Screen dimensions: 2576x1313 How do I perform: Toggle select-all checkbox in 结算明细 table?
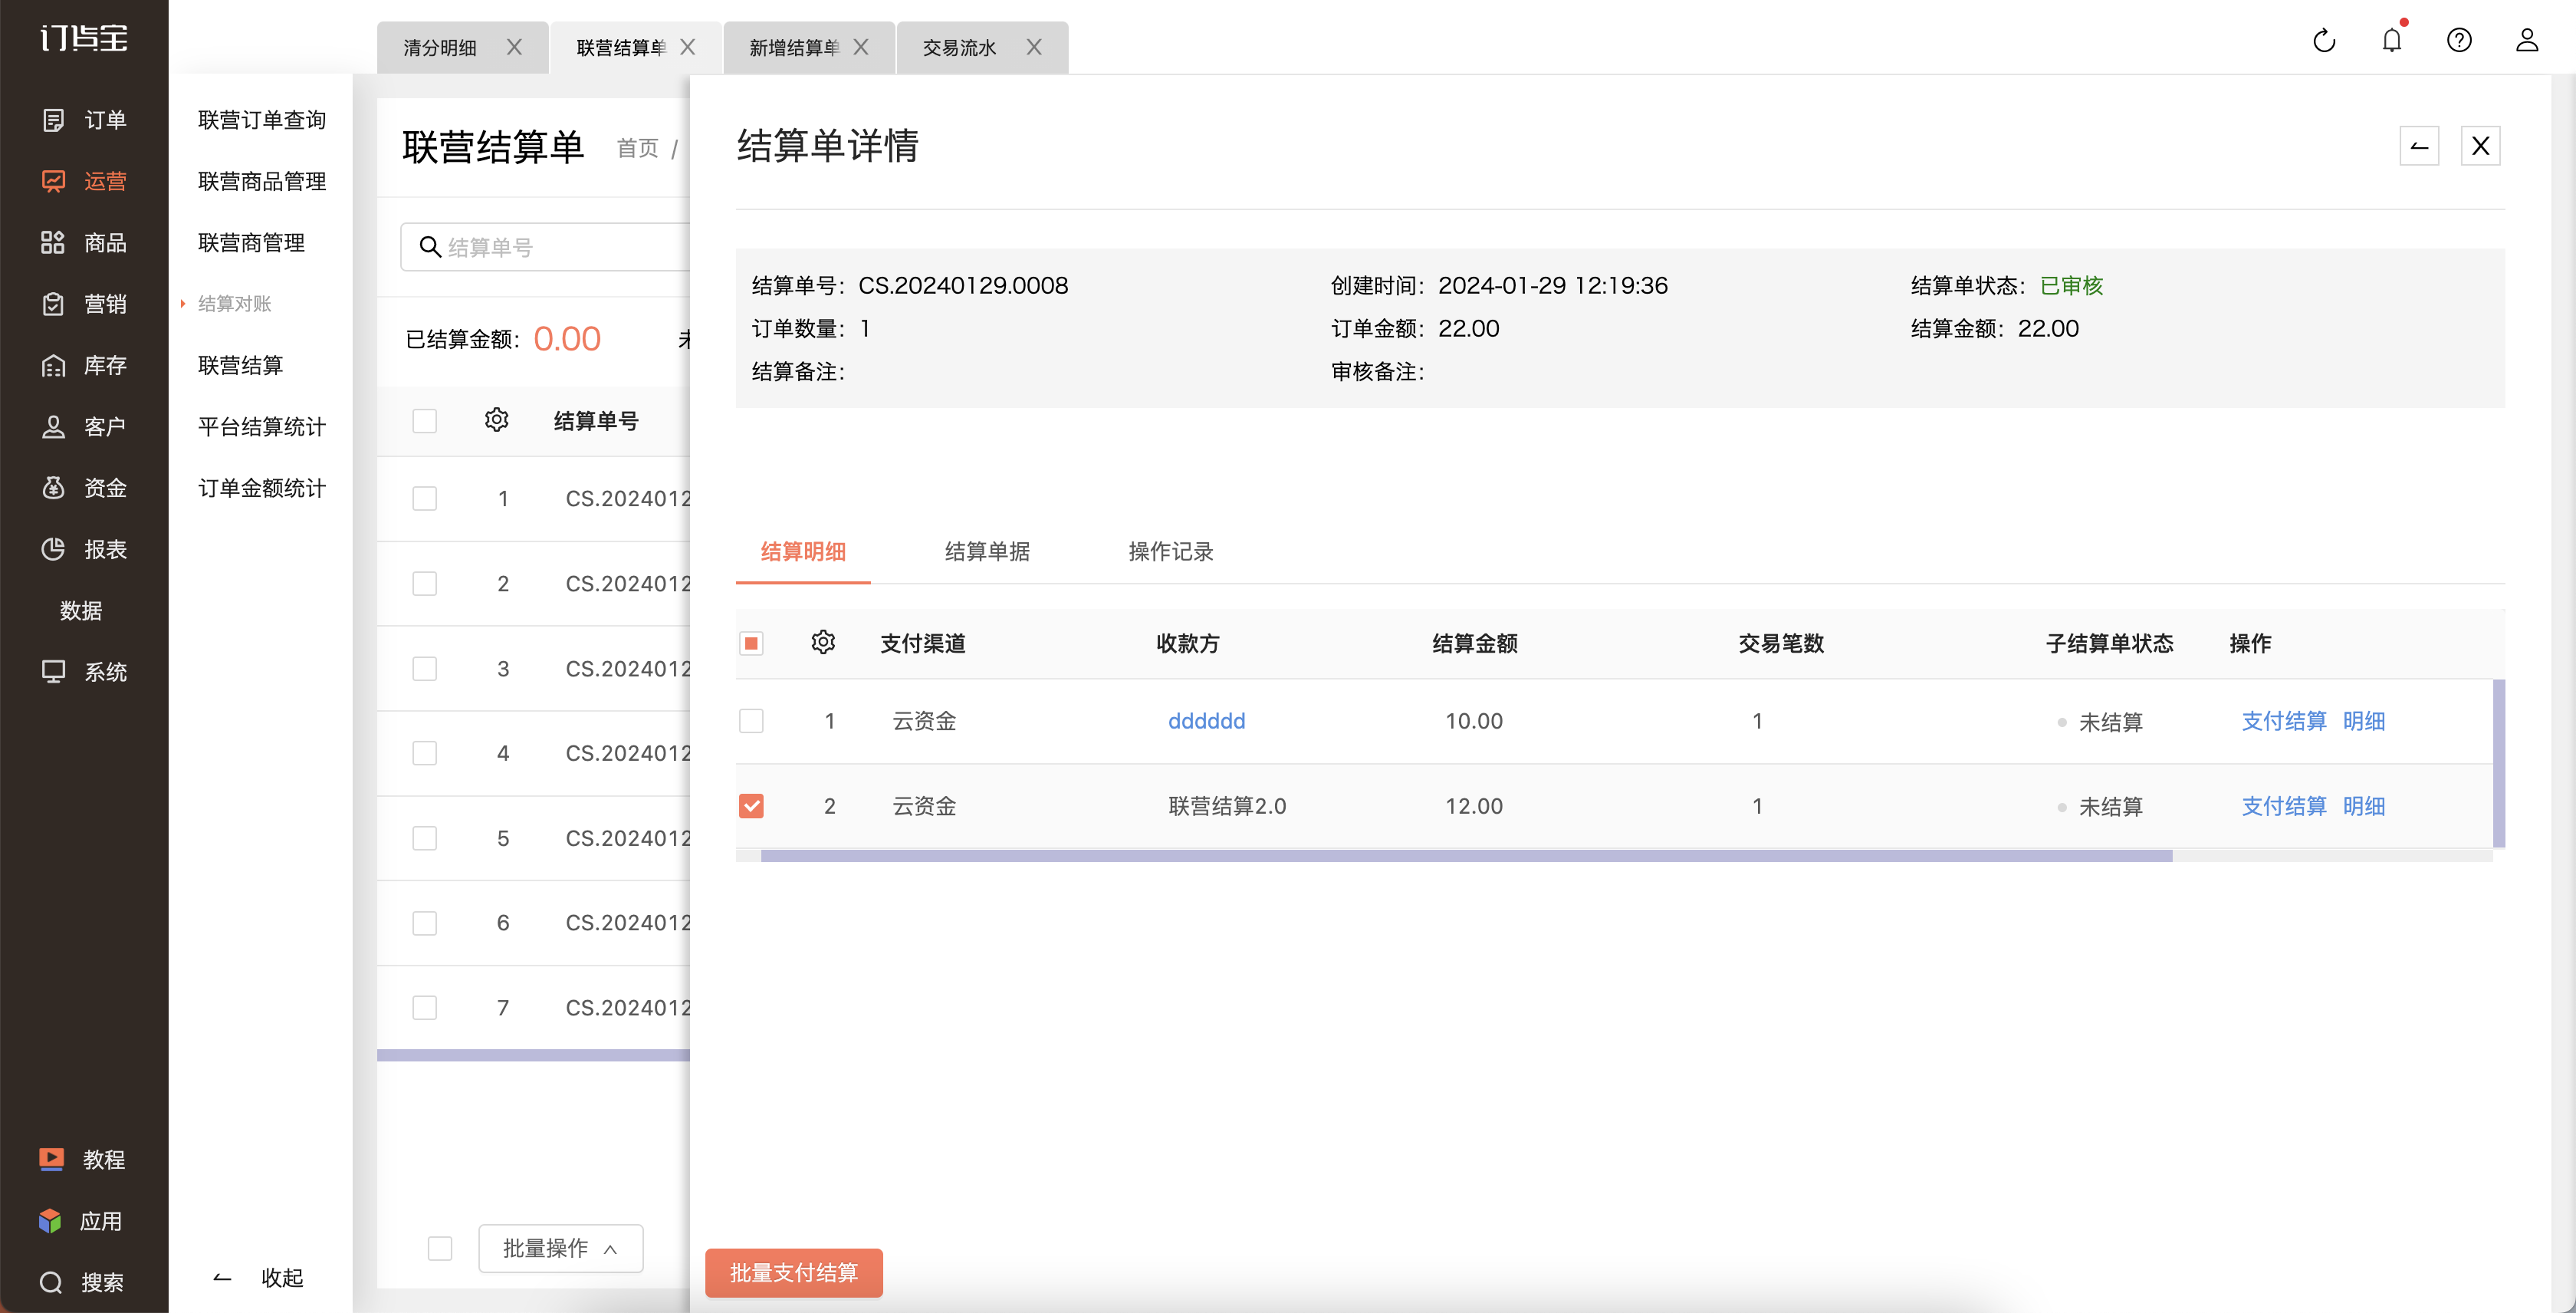click(751, 643)
